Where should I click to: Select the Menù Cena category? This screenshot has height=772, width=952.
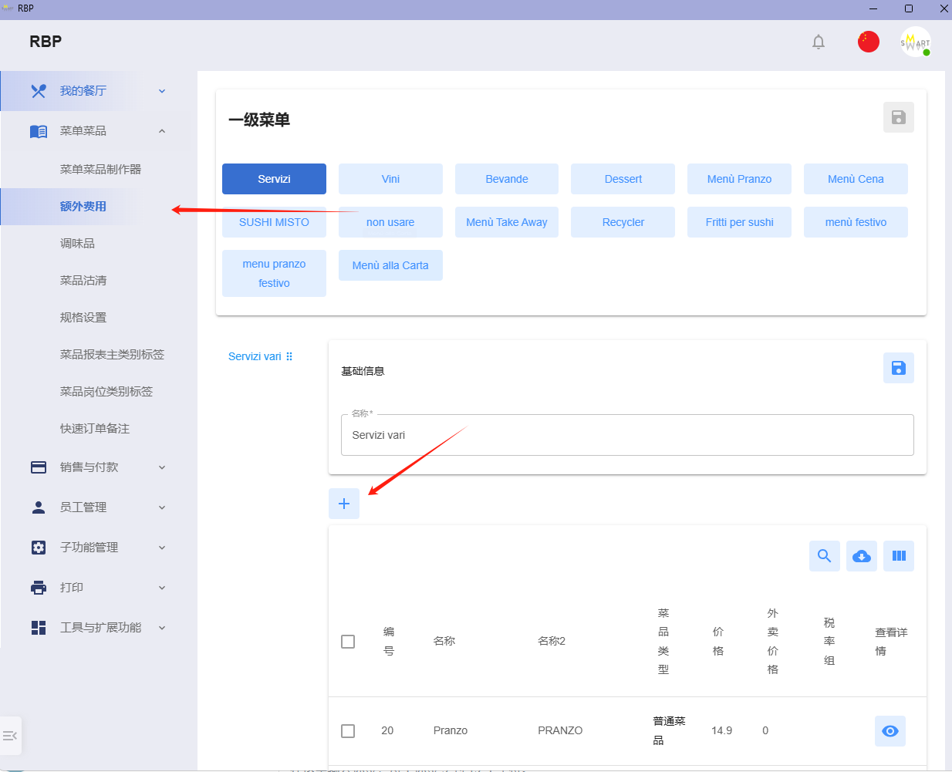856,179
